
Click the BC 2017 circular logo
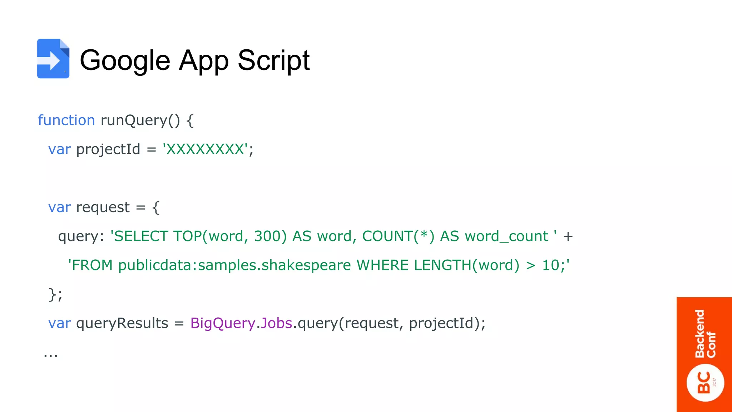(705, 383)
